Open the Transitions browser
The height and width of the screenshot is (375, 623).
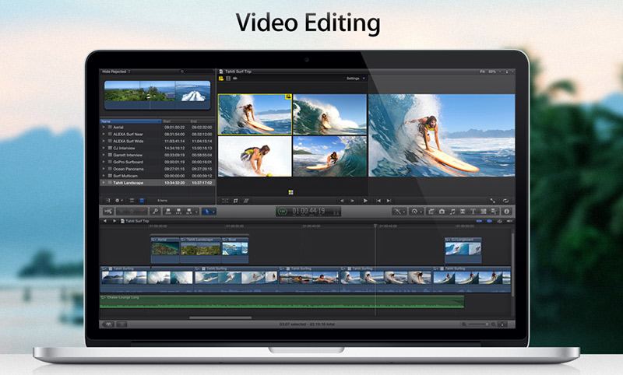click(x=463, y=212)
